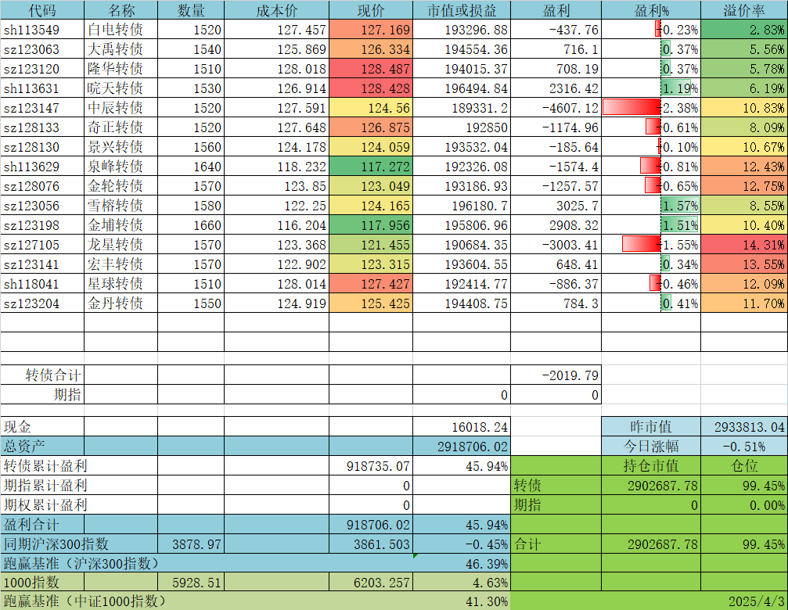The width and height of the screenshot is (788, 610).
Task: Select the 白电转债 name cell
Action: coord(121,30)
